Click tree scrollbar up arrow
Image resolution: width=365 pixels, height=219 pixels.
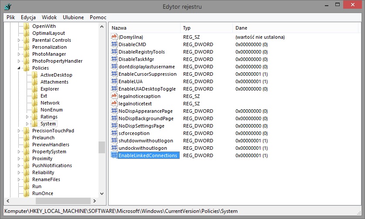pyautogui.click(x=102, y=27)
